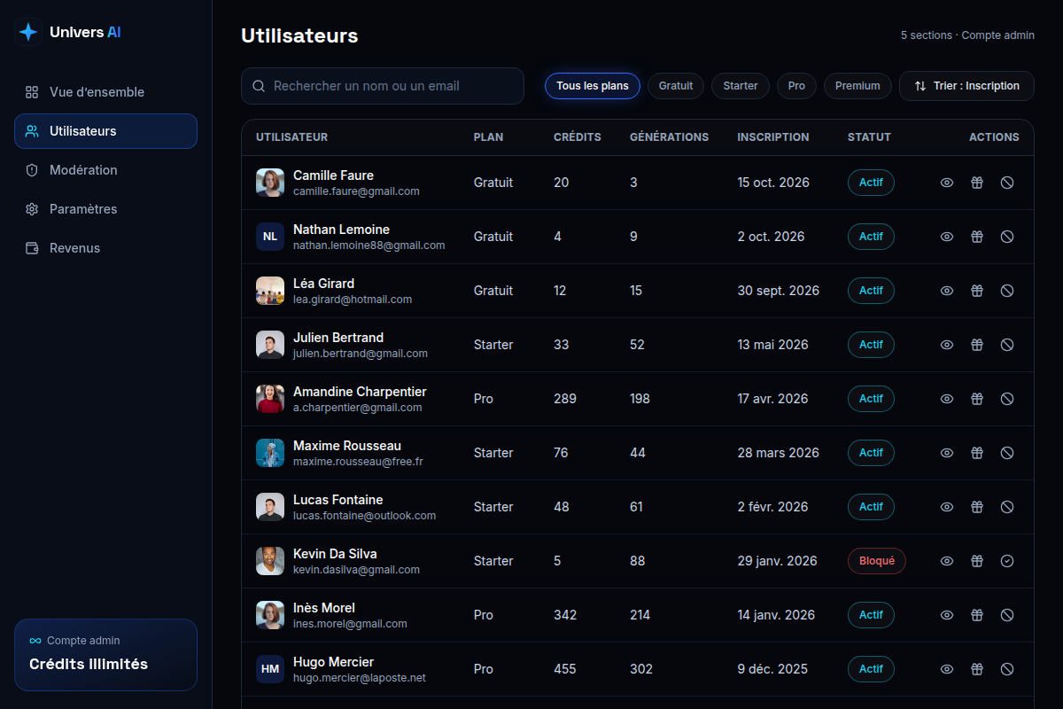Block user Léa Girard
This screenshot has height=709, width=1063.
pos(1007,291)
